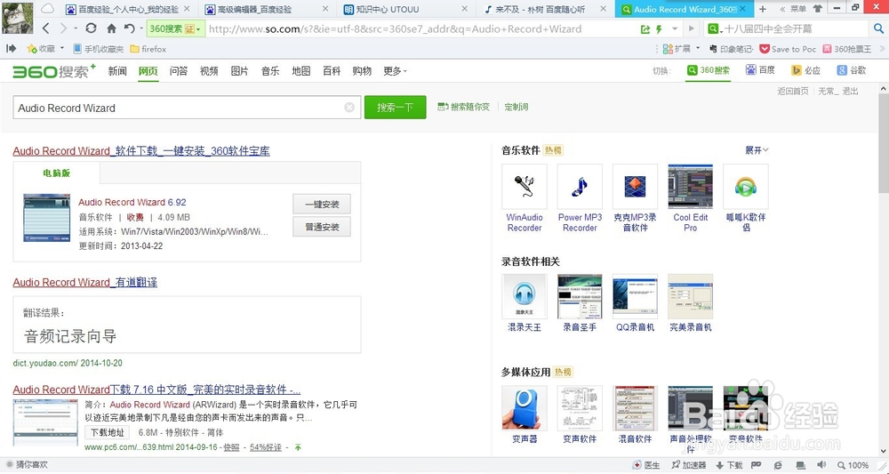Open the Cool Edit Pro thumbnail

[690, 187]
